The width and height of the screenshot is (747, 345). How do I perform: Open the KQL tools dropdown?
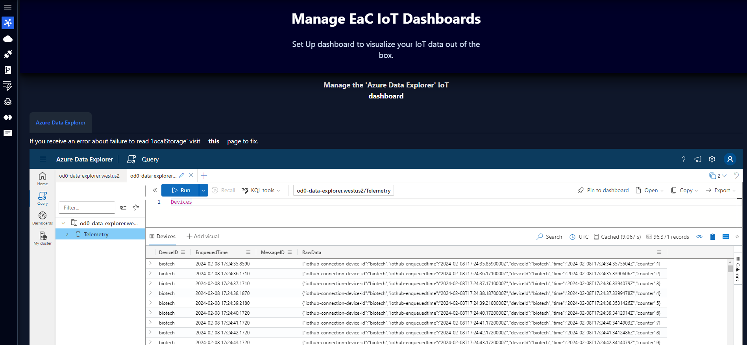[261, 190]
